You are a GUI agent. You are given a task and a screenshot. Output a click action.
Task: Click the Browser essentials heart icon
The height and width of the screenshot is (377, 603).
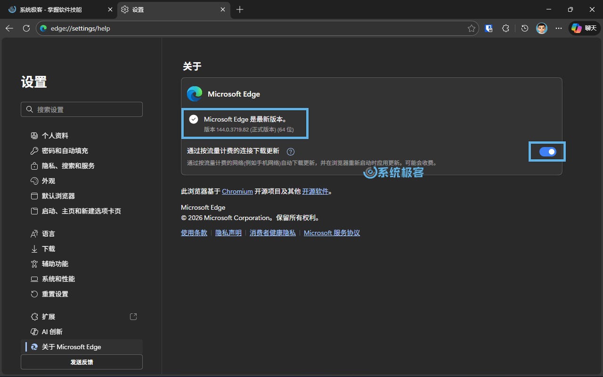coord(489,28)
